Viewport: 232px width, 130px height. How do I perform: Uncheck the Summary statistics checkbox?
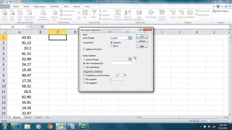point(84,71)
